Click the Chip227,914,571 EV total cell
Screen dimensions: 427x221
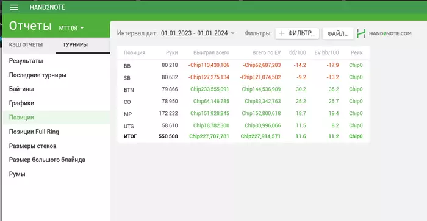pyautogui.click(x=260, y=136)
